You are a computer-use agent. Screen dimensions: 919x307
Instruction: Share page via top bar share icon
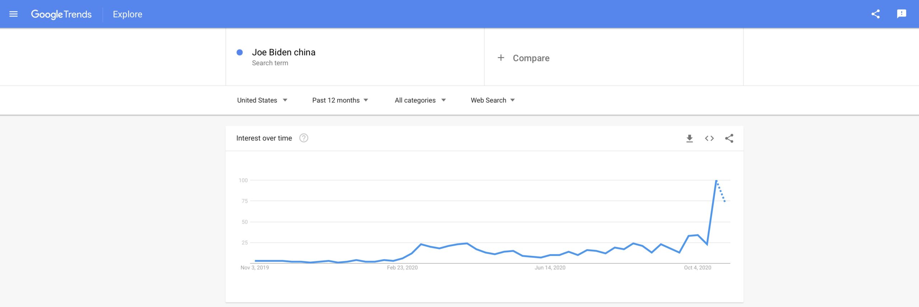876,14
